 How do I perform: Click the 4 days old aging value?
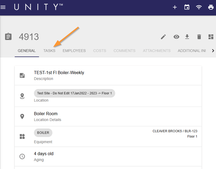tap(44, 154)
